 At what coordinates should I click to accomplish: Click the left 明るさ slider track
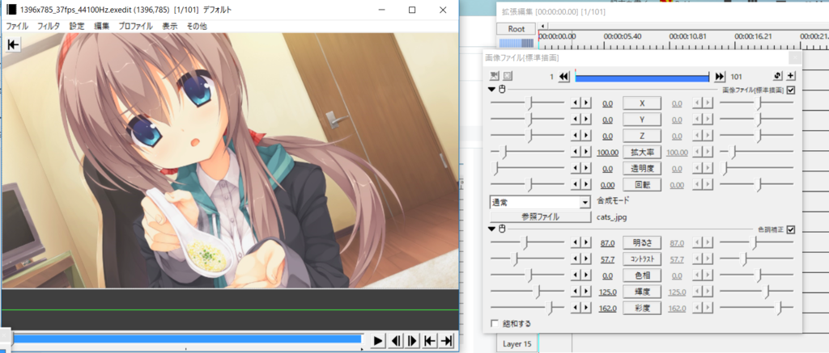[x=528, y=242]
